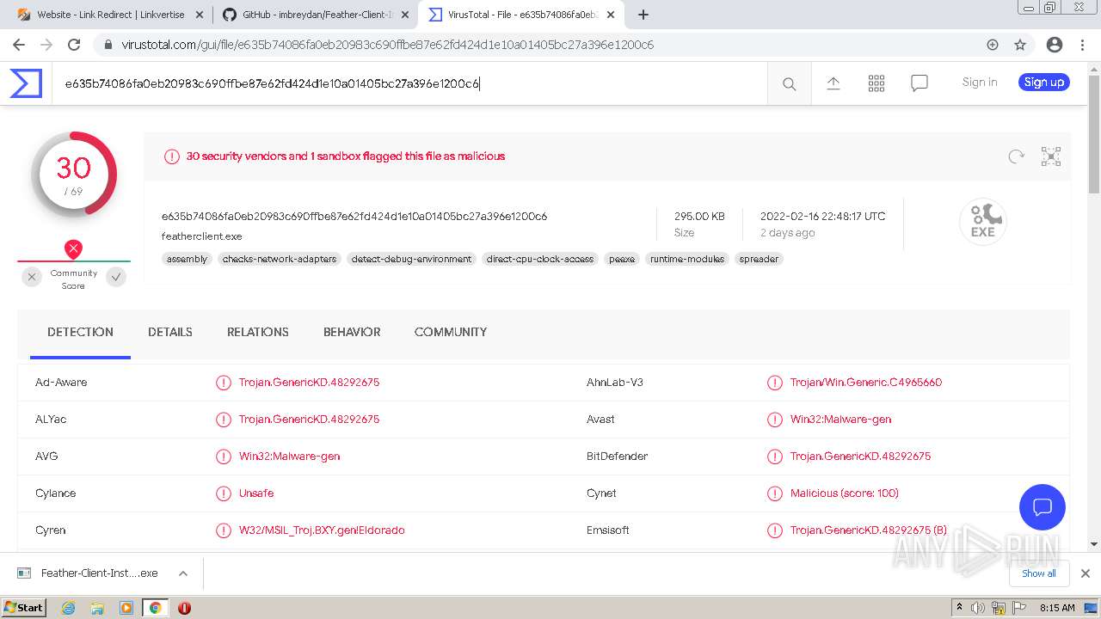The height and width of the screenshot is (619, 1101).
Task: Open the blue chat support bubble
Action: click(x=1043, y=506)
